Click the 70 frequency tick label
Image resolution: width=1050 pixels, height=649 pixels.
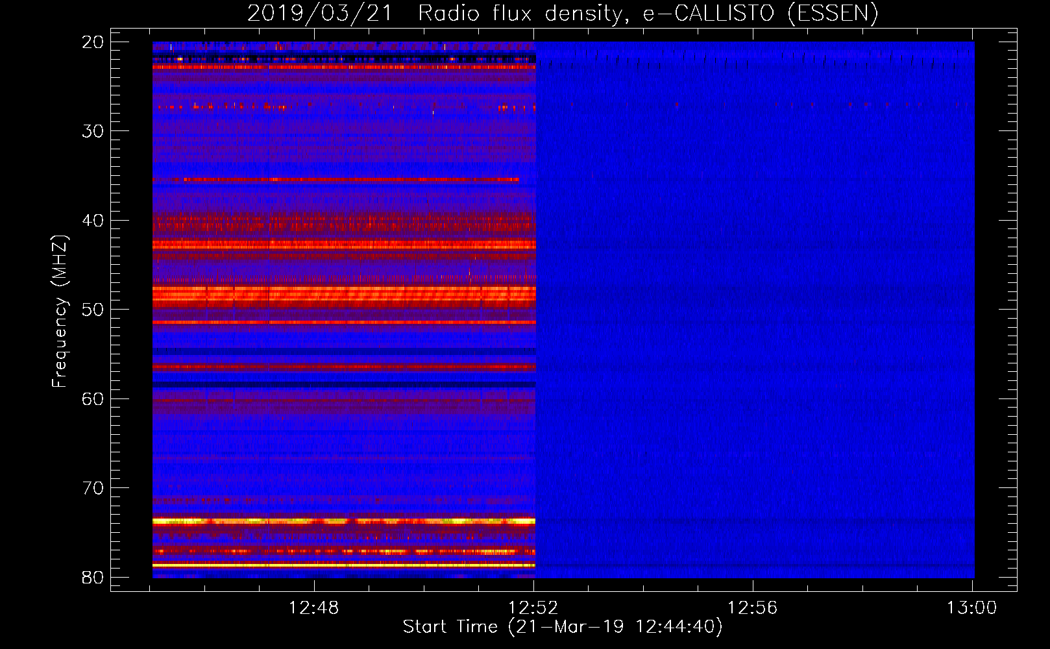(x=93, y=488)
